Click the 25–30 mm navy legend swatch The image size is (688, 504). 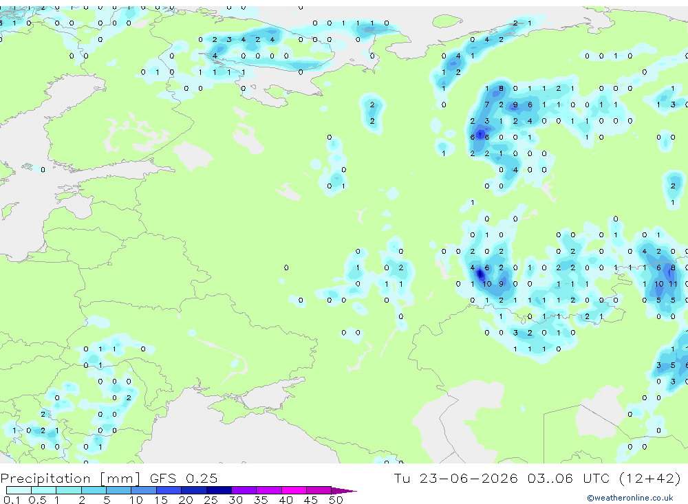tap(219, 490)
